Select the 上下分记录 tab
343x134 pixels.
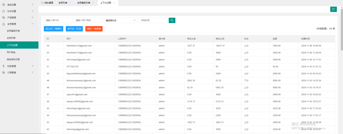[106, 3]
